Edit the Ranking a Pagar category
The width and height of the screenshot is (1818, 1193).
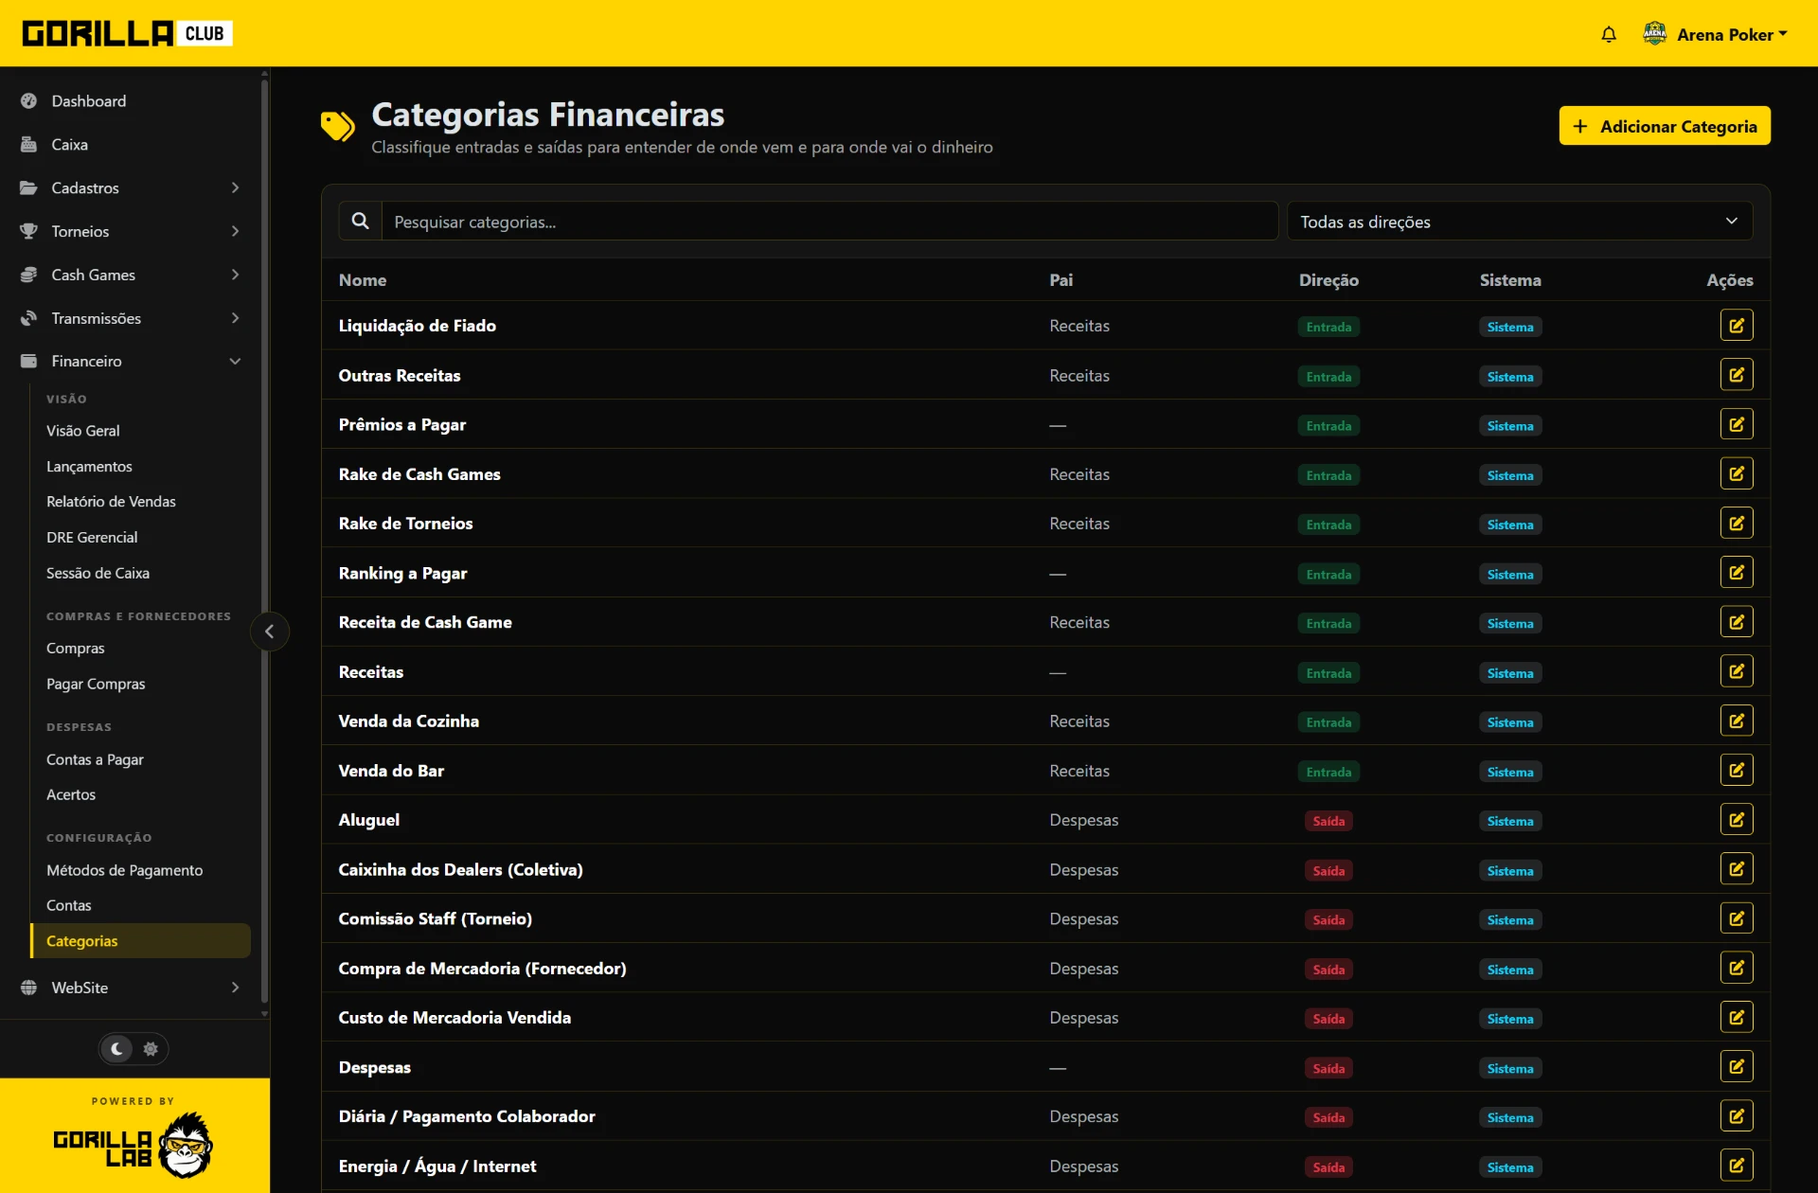(1737, 573)
